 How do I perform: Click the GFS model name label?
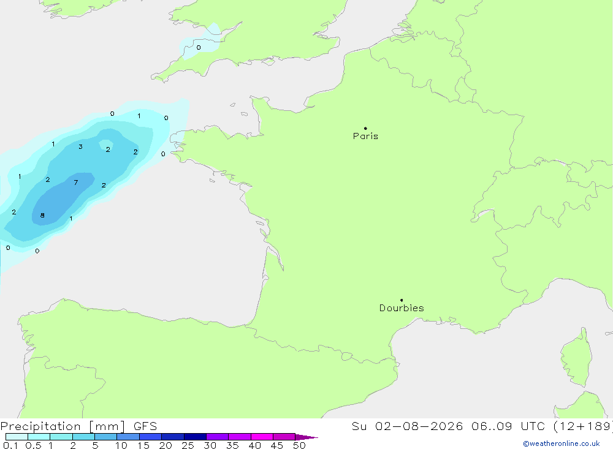click(145, 426)
